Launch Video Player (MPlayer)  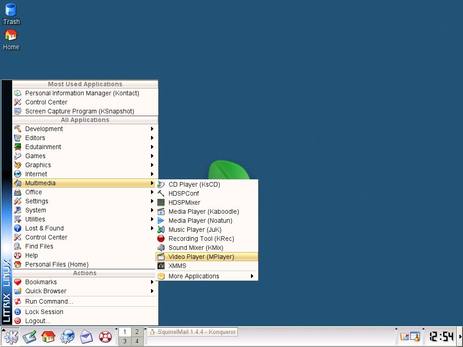[x=207, y=257]
